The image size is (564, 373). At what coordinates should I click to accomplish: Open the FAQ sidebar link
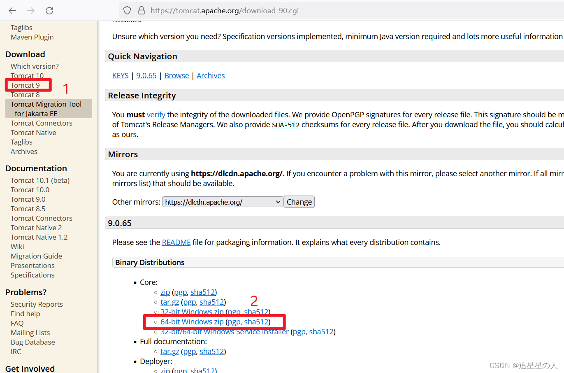pos(17,323)
